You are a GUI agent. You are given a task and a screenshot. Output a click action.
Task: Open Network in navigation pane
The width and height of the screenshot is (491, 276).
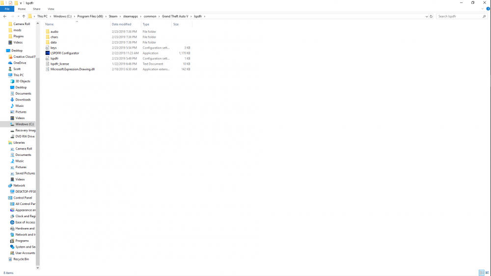(x=19, y=185)
